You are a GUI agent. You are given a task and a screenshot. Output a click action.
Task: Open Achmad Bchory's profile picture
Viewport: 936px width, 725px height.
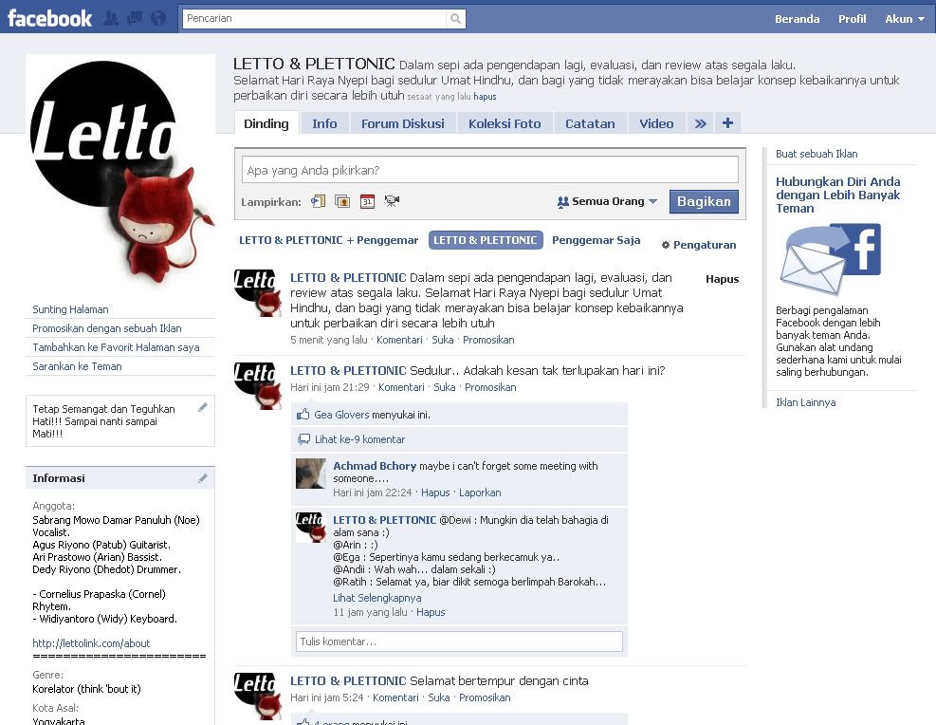pyautogui.click(x=311, y=474)
